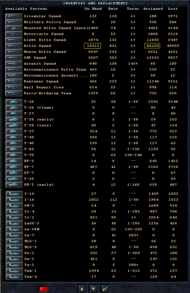The image size is (190, 293).
Task: Open the KV-I (early) tank icon
Action: click(14, 185)
